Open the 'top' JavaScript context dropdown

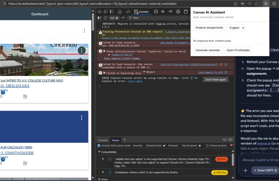click(114, 18)
